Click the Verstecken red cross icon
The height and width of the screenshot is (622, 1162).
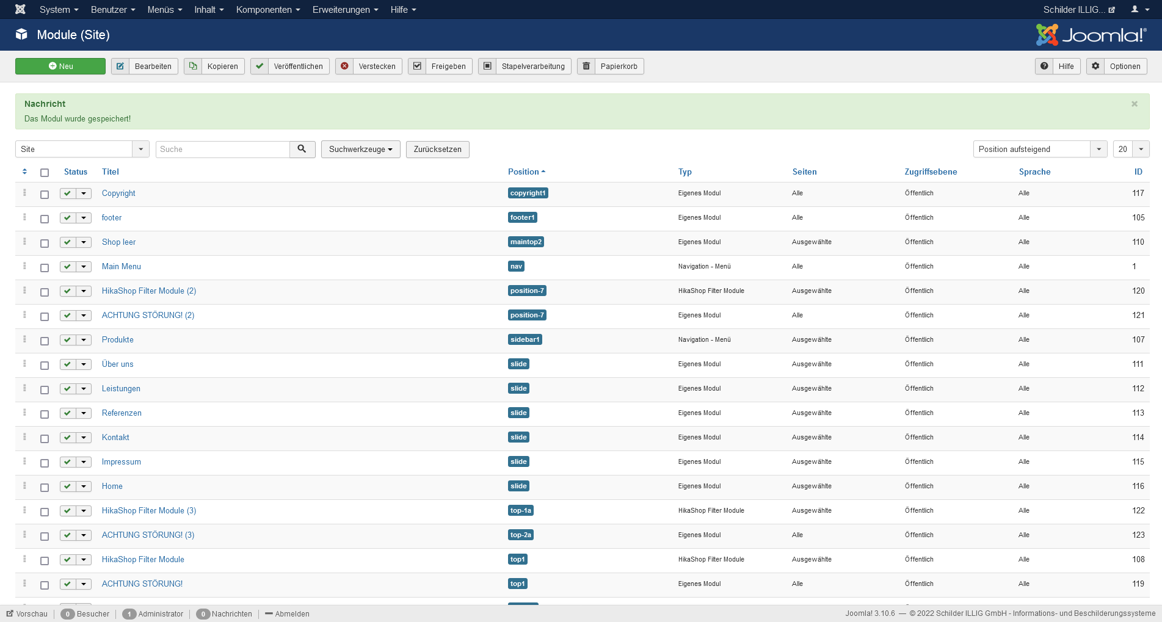pyautogui.click(x=345, y=66)
